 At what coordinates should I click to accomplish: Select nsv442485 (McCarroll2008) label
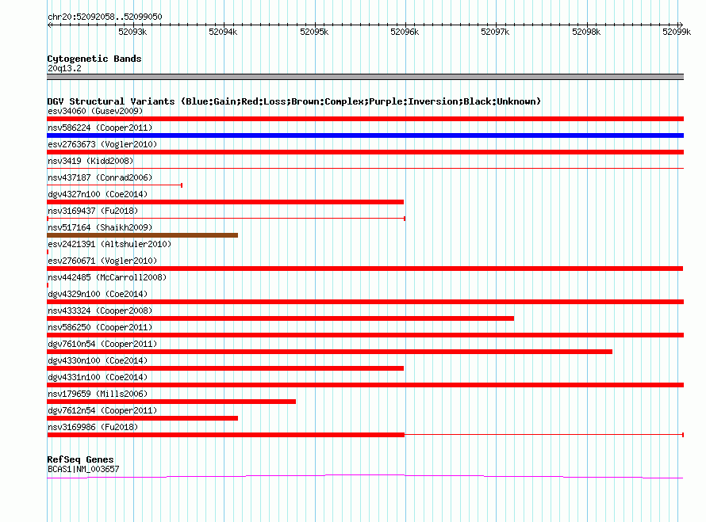[x=107, y=277]
